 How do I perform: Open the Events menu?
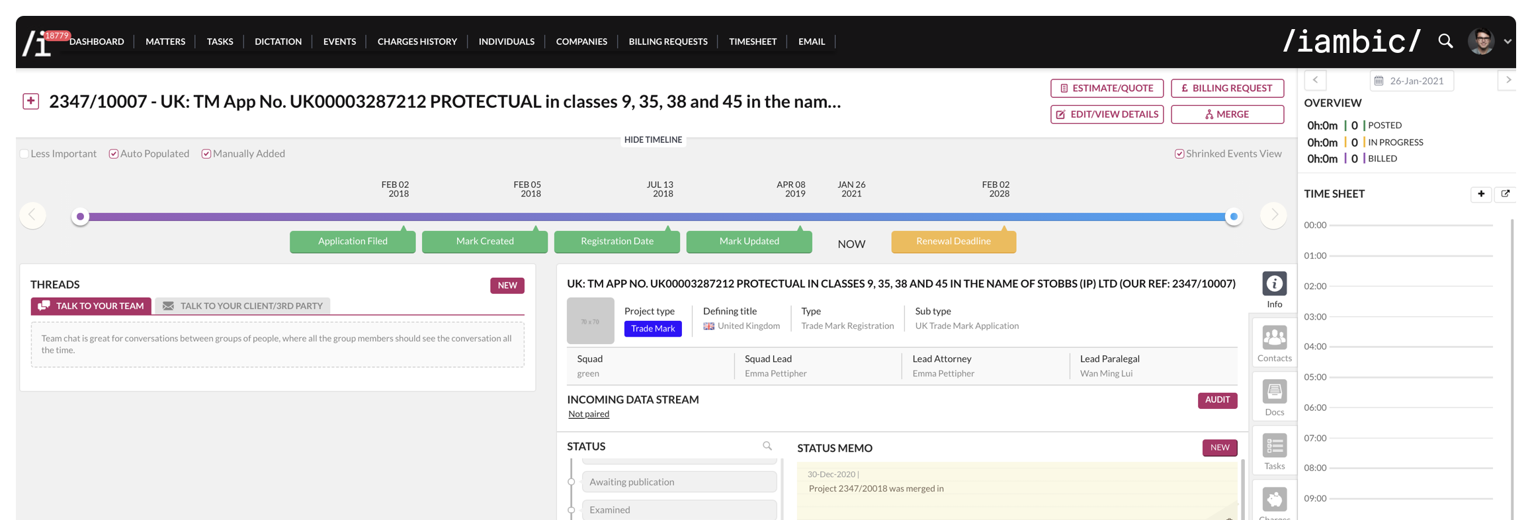(x=339, y=42)
